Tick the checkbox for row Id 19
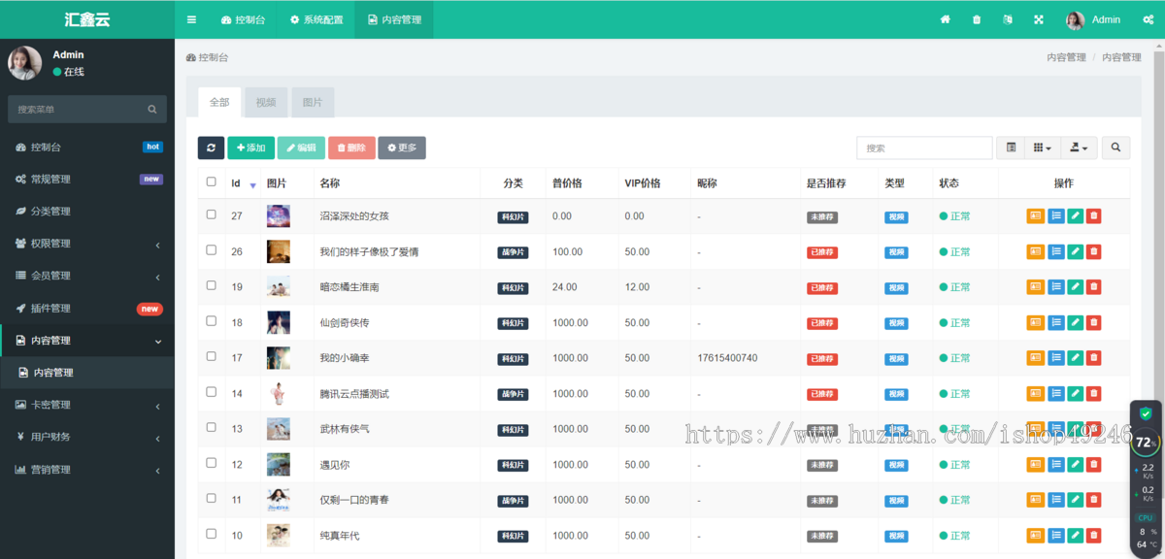 [212, 285]
